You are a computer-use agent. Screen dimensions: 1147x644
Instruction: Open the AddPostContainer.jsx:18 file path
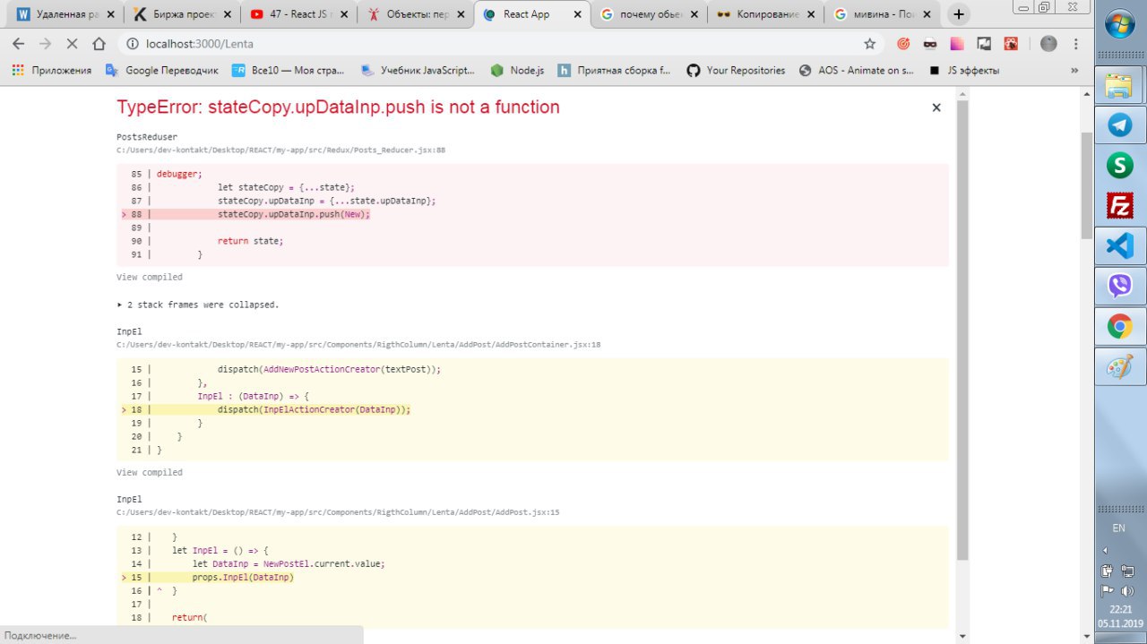coord(358,345)
